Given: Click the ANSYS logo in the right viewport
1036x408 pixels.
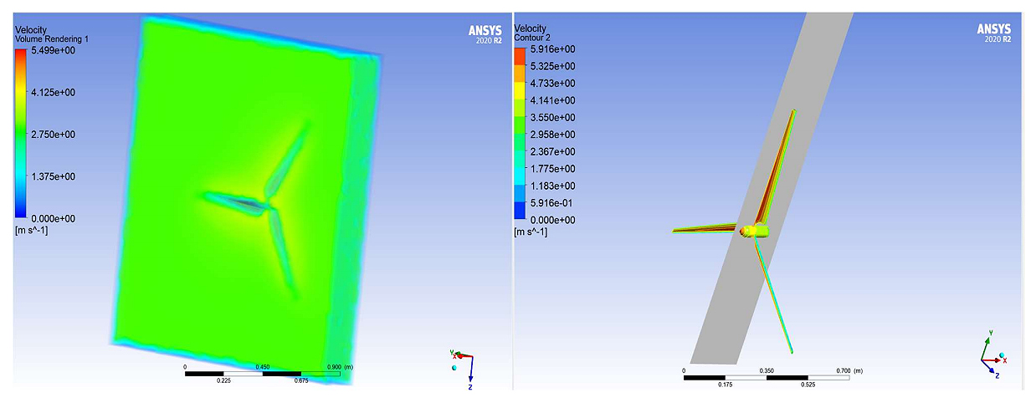Looking at the screenshot, I should tap(993, 33).
